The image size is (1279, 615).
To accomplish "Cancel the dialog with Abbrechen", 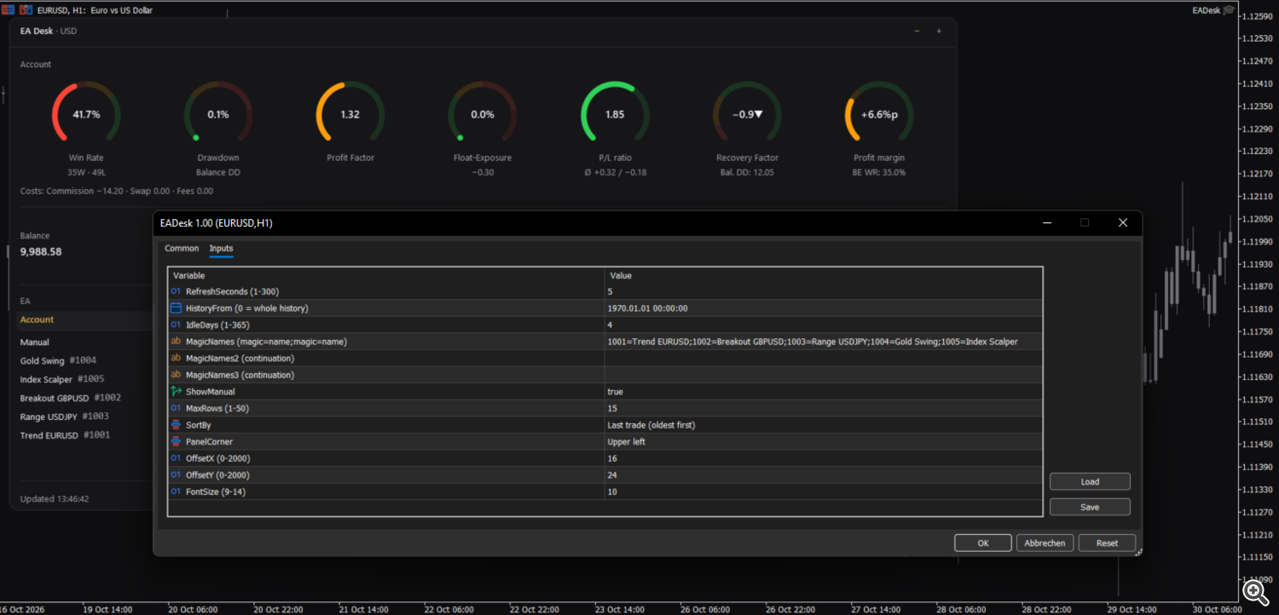I will click(1045, 543).
